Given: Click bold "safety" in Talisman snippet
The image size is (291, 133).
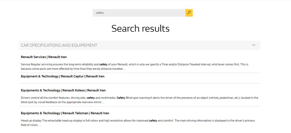Looking at the screenshot, I should (153, 121).
